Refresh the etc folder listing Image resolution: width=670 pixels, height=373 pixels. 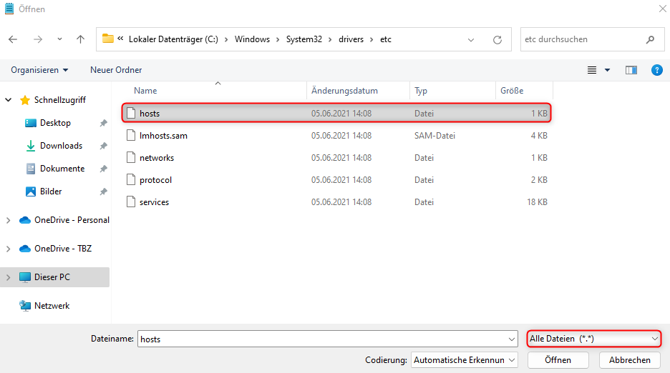pos(497,40)
